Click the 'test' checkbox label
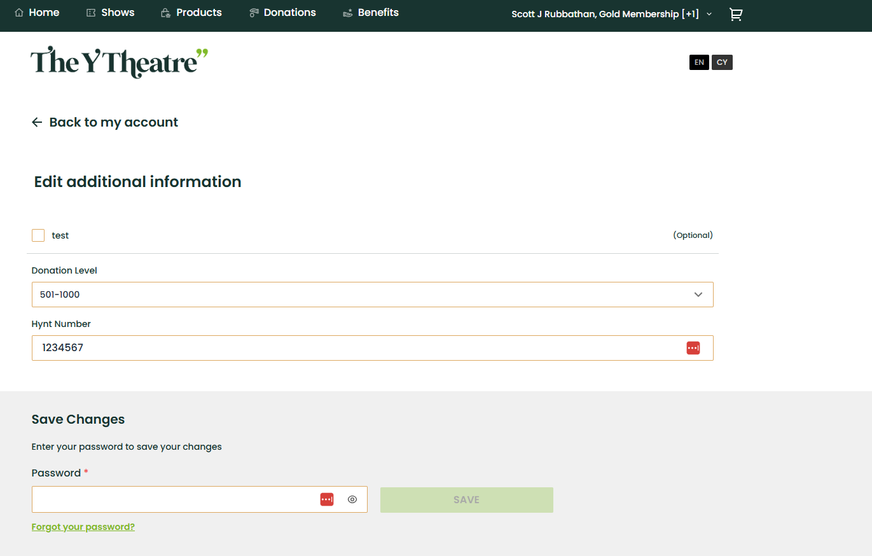Viewport: 872px width, 556px height. [60, 235]
